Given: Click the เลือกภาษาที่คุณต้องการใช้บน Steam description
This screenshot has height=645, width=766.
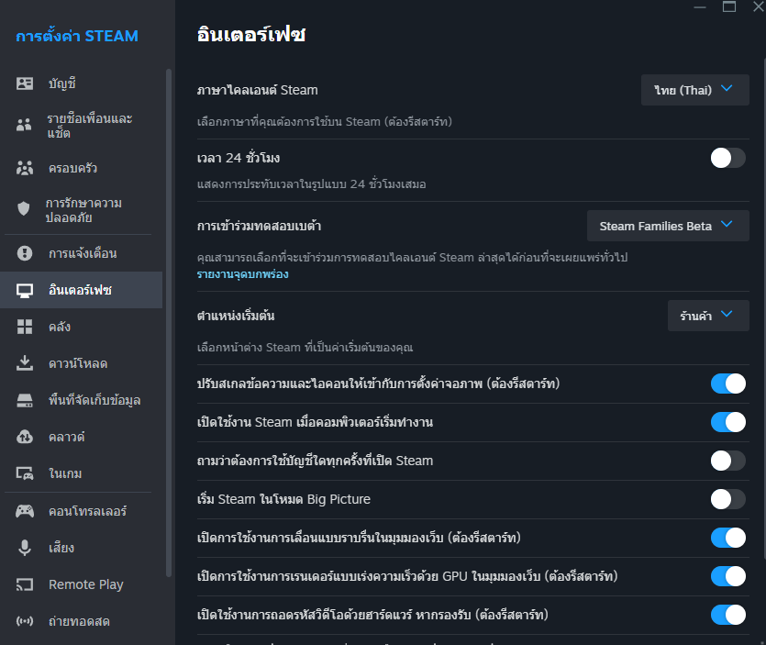Looking at the screenshot, I should (325, 122).
